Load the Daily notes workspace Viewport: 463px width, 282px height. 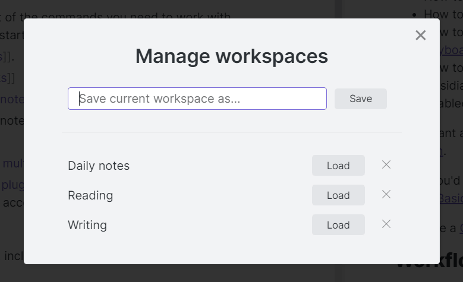point(338,166)
